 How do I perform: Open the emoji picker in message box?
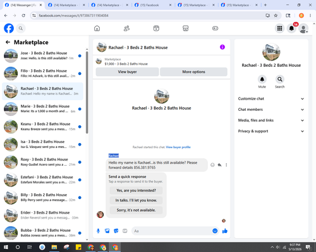click(x=215, y=231)
